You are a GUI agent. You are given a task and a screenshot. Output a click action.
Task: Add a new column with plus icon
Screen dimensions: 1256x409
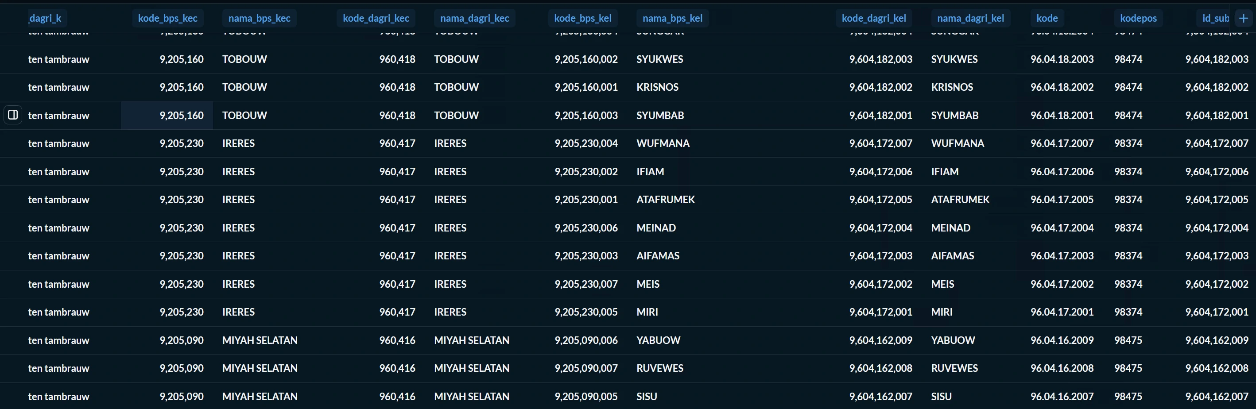coord(1243,18)
